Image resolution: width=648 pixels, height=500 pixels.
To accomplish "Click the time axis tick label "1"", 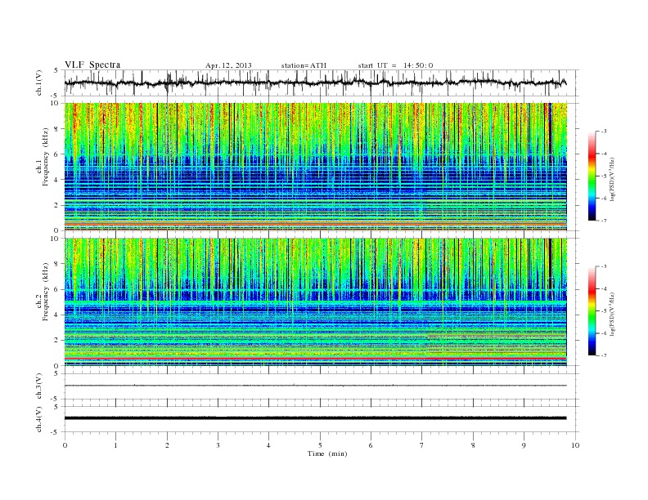I will tap(115, 445).
